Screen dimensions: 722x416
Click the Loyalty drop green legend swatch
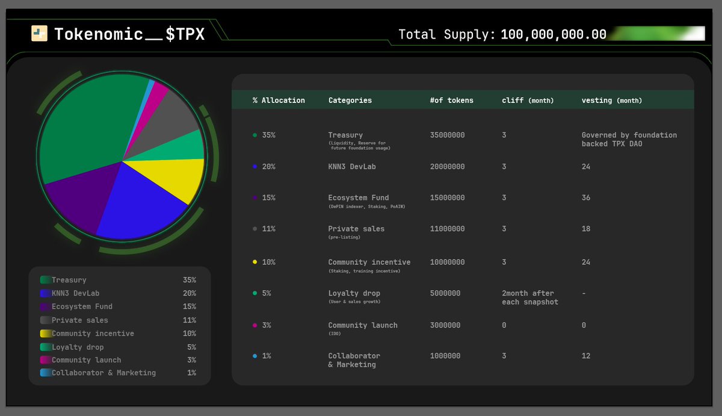pyautogui.click(x=45, y=347)
